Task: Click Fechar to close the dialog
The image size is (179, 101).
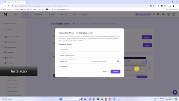Action: pos(105,72)
